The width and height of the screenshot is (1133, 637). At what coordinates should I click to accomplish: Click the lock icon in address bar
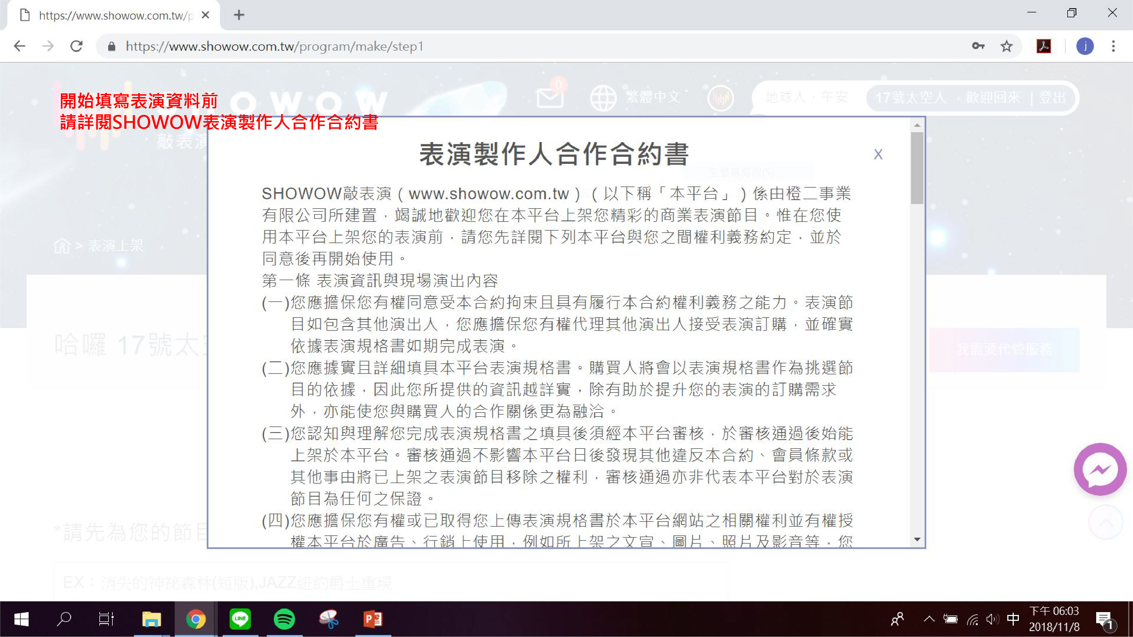[x=111, y=46]
